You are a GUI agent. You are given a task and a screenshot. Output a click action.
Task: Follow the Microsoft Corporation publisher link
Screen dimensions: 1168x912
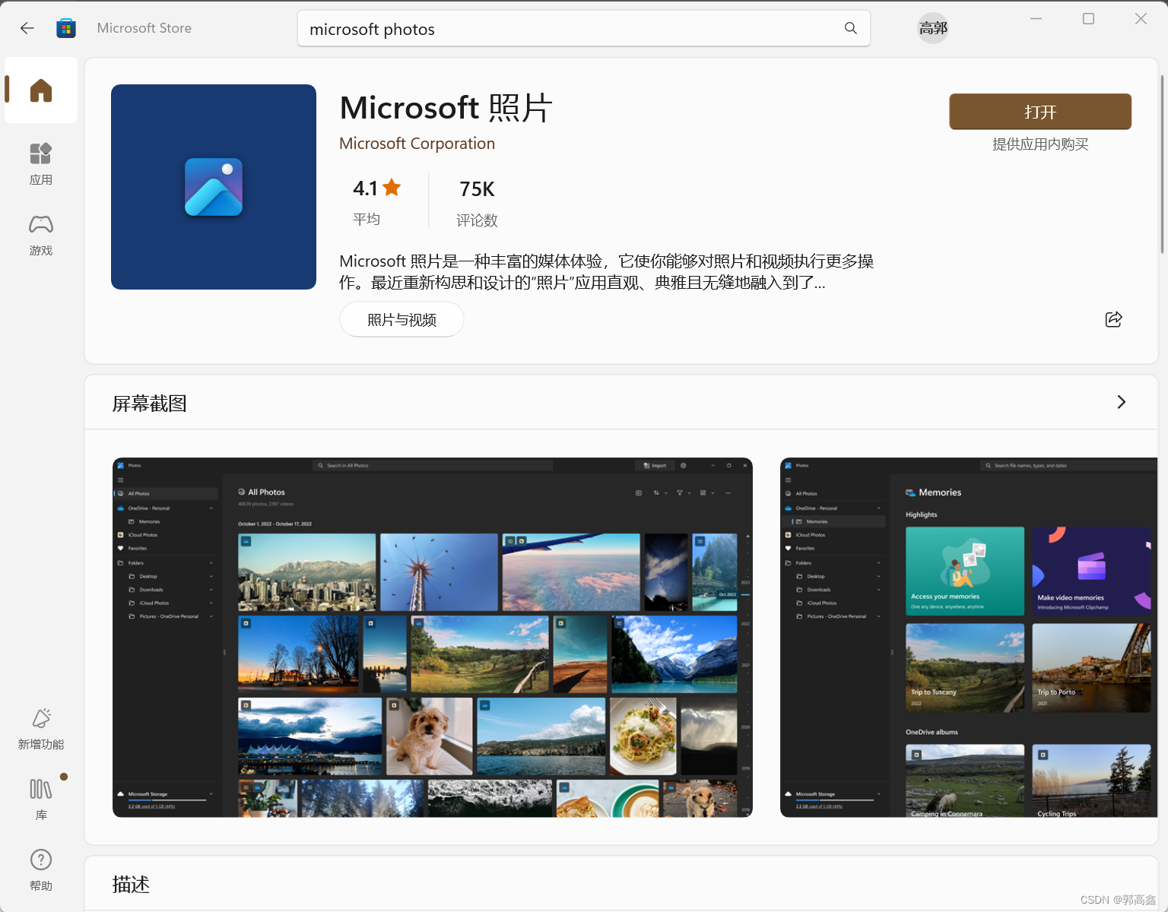pos(417,144)
